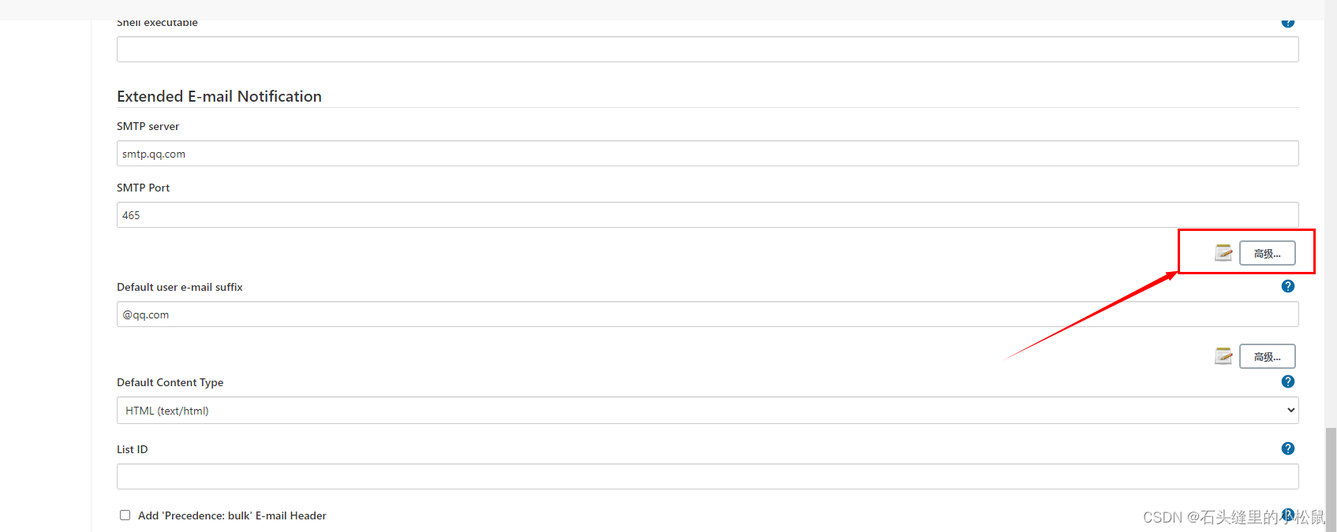Click the 高级 button under SMTP Port
This screenshot has height=532, width=1337.
(1268, 253)
